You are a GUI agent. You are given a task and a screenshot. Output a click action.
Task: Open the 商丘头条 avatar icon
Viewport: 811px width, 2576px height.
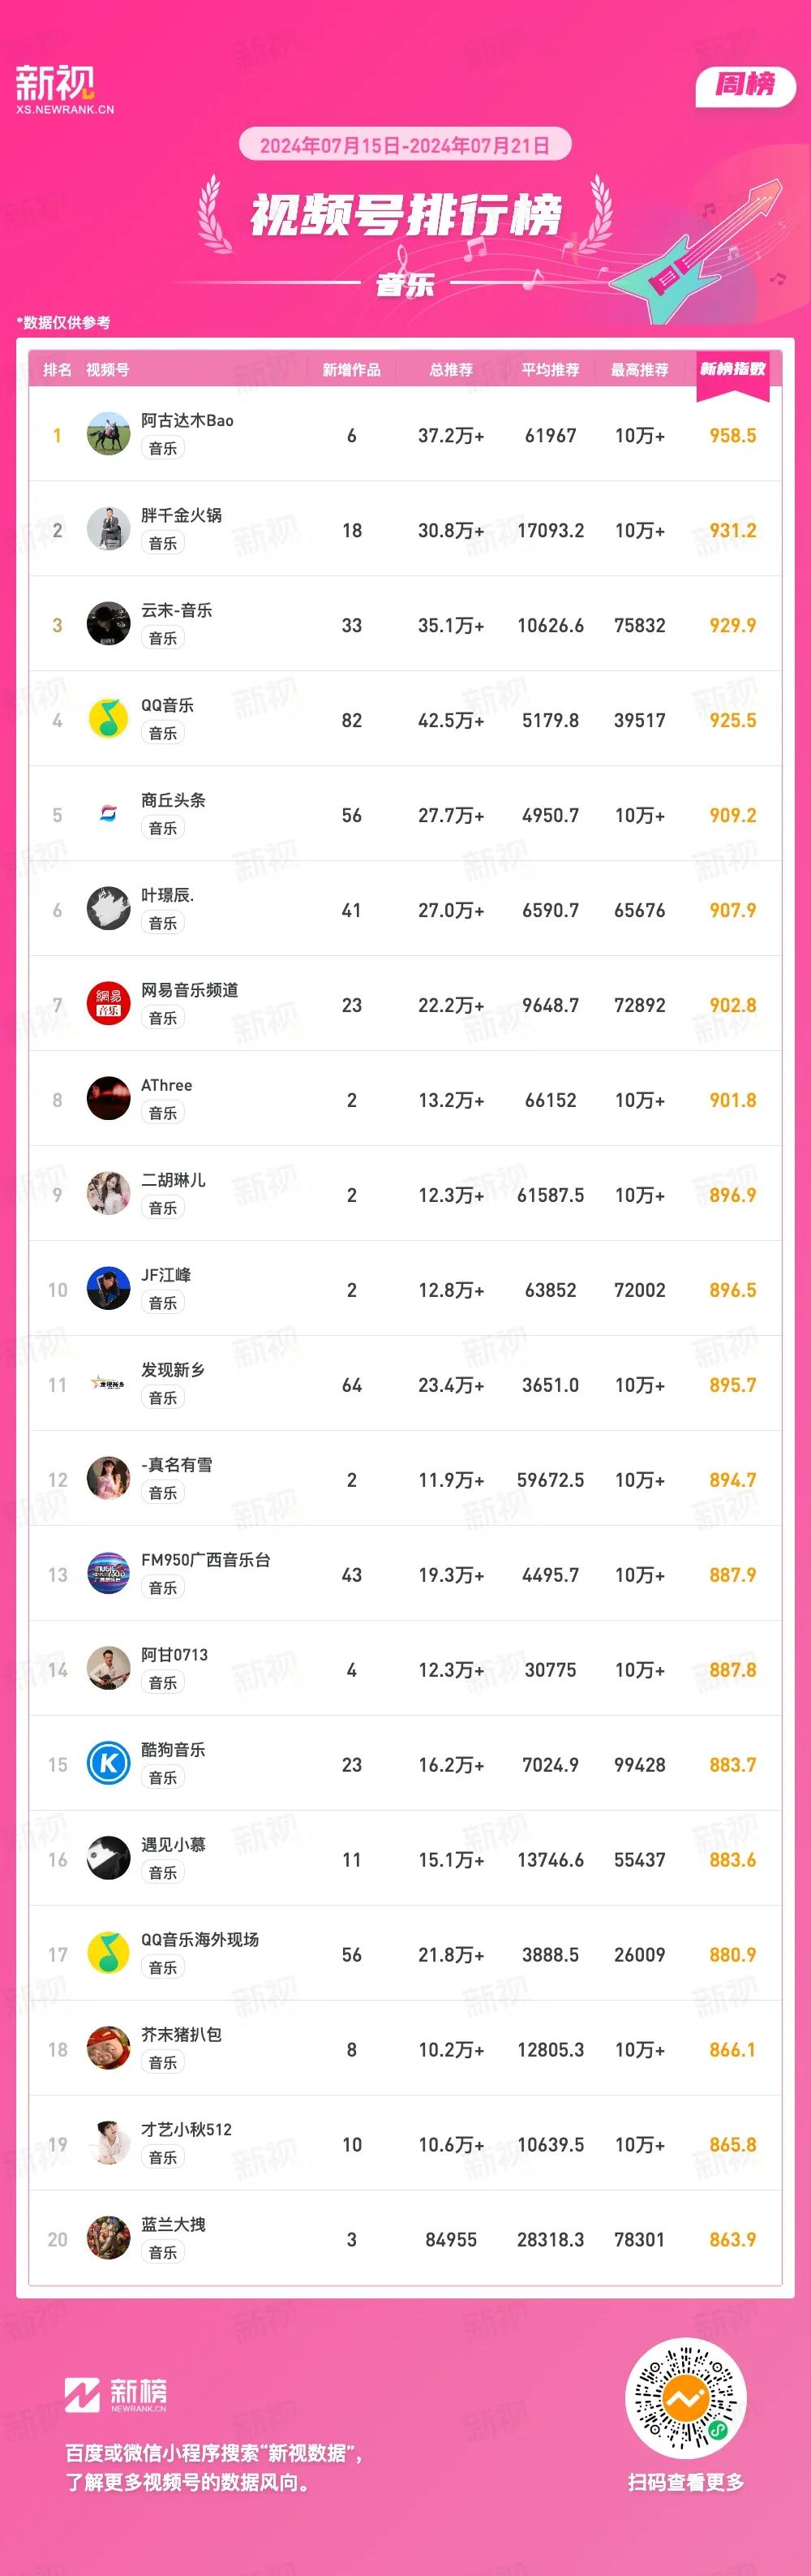[108, 814]
